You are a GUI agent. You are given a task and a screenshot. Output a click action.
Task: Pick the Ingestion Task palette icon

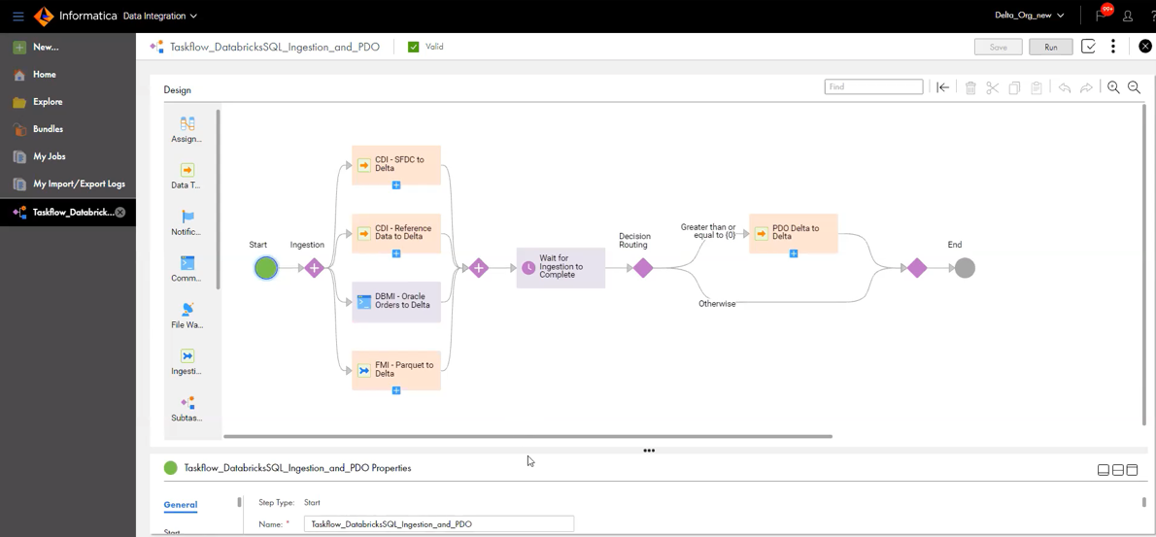[x=187, y=356]
